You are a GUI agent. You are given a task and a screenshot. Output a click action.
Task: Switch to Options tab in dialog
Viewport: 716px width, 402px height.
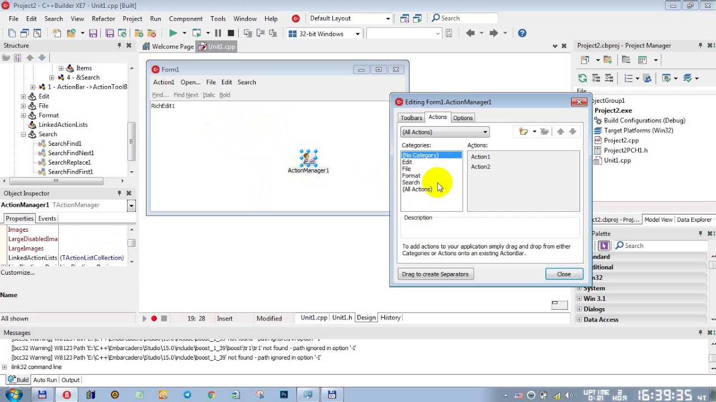pyautogui.click(x=463, y=118)
